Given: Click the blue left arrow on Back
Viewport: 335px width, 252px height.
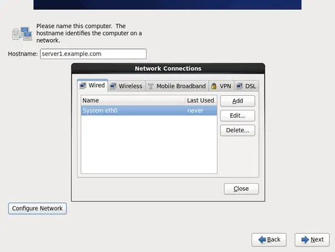Looking at the screenshot, I should coord(262,240).
